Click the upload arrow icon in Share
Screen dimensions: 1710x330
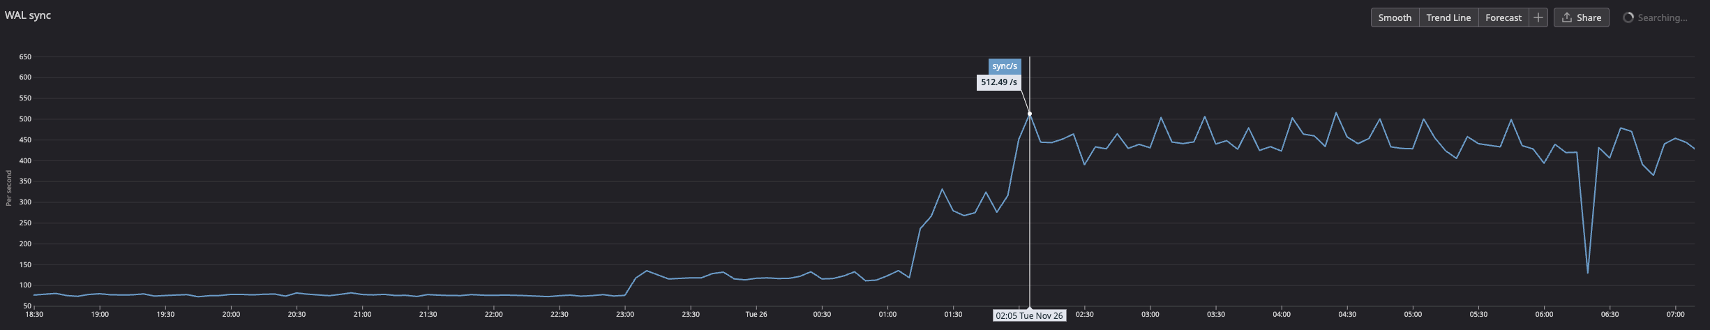(x=1567, y=17)
